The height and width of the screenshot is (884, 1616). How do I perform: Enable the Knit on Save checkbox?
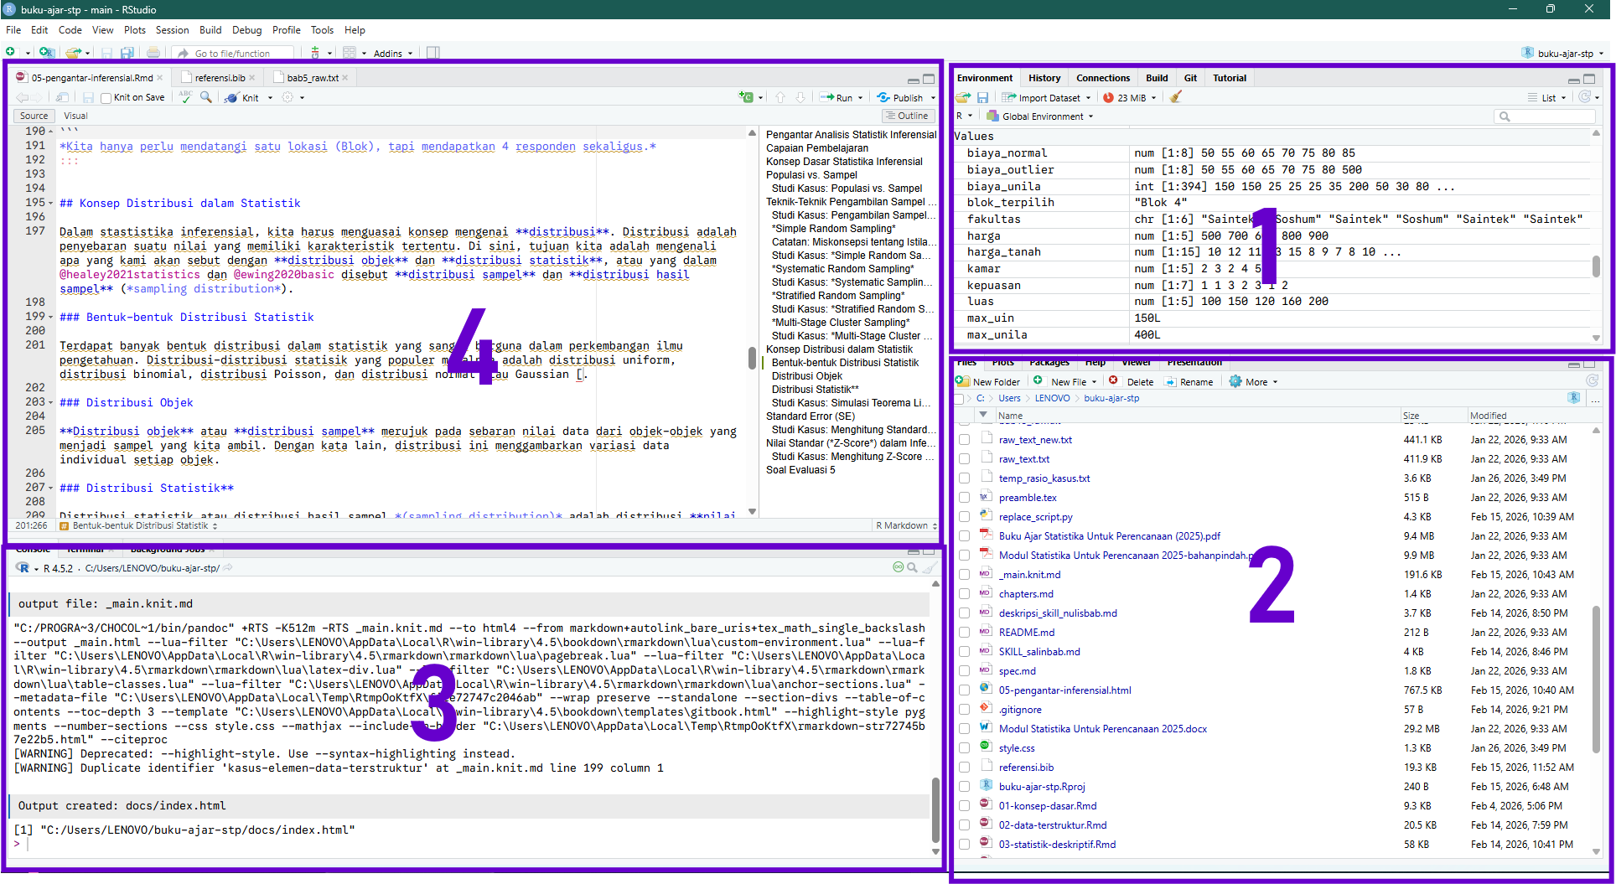[x=106, y=98]
